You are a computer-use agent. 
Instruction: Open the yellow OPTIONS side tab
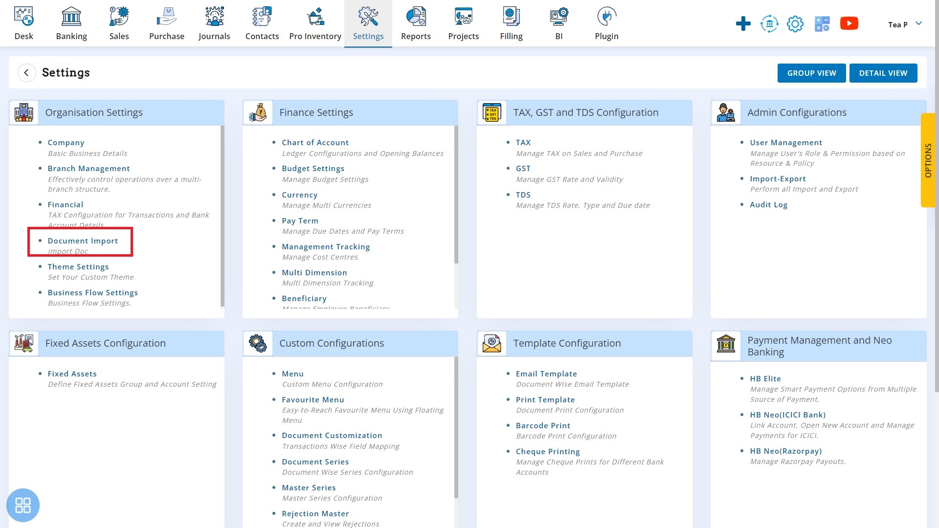[x=928, y=160]
